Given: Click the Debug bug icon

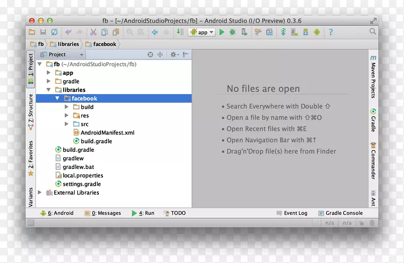Looking at the screenshot, I should click(x=233, y=32).
